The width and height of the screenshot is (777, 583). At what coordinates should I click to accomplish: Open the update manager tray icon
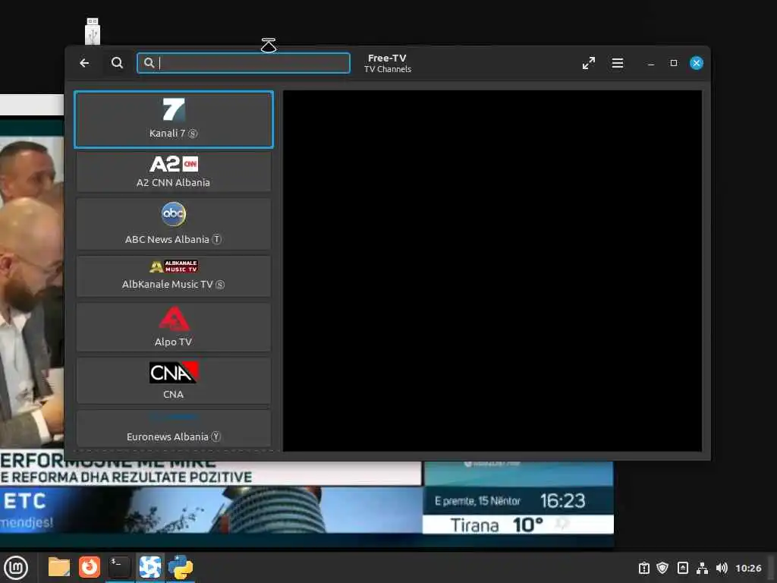coord(643,568)
